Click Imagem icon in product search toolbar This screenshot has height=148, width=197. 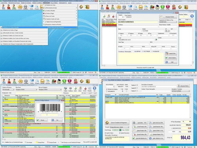pyautogui.click(x=65, y=89)
